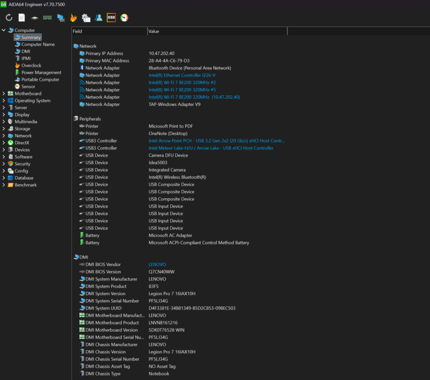Click the Value column header

pos(217,31)
